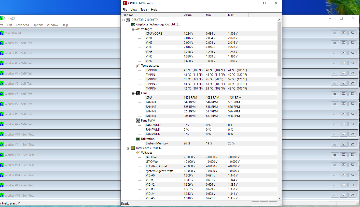
Task: Click the Sensor column header
Action: click(151, 15)
